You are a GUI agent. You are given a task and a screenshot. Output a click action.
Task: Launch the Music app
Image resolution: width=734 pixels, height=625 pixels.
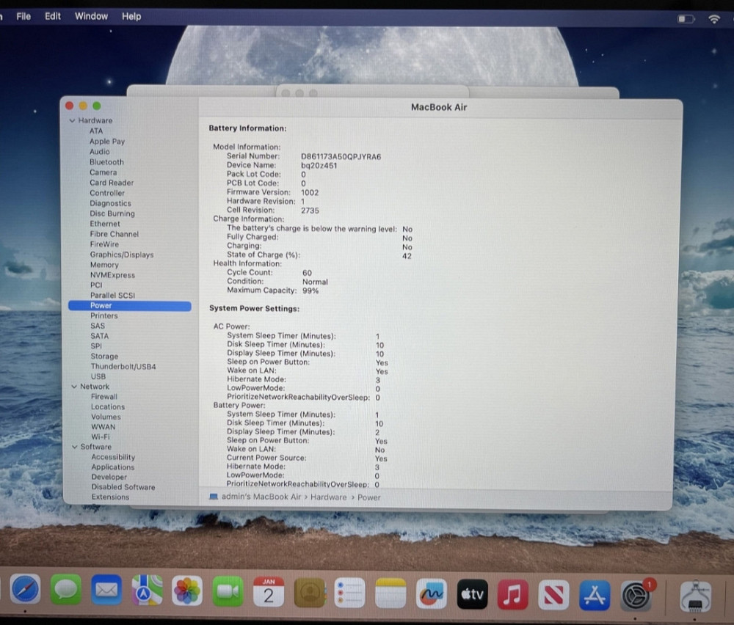(514, 593)
